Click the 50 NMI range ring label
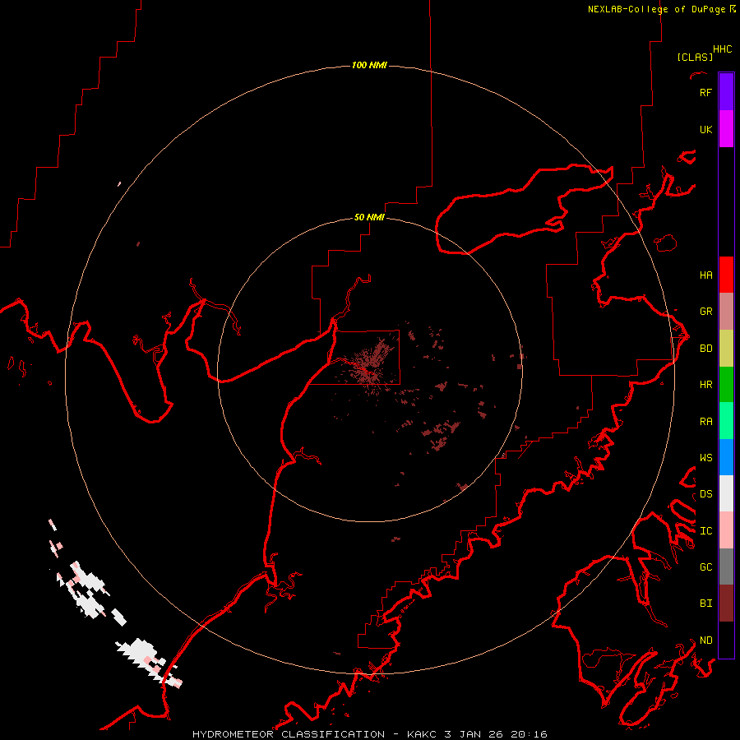 point(369,217)
